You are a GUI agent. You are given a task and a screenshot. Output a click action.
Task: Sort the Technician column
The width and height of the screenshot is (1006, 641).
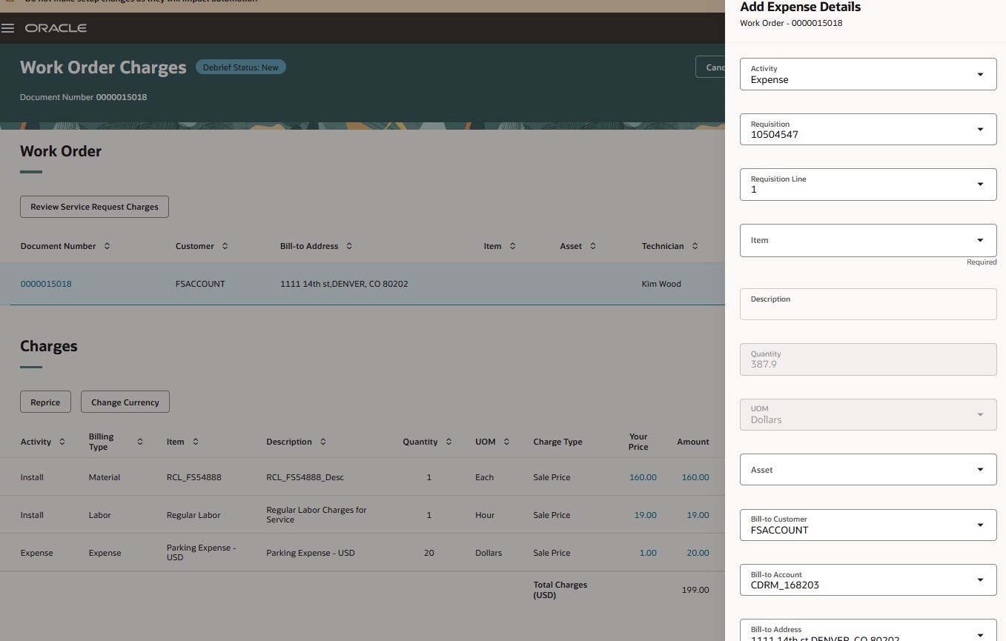click(695, 245)
